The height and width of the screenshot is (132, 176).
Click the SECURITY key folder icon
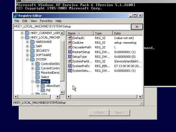[32, 51]
